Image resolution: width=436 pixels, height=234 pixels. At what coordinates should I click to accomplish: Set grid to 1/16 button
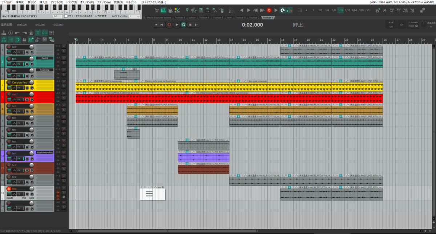coord(340,10)
